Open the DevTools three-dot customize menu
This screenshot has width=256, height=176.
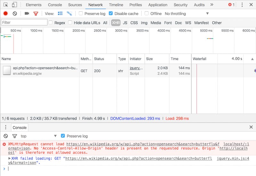(242, 5)
